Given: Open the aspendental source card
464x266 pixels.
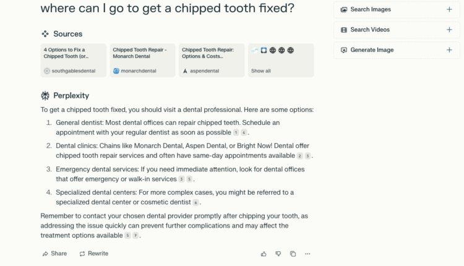Looking at the screenshot, I should [212, 61].
